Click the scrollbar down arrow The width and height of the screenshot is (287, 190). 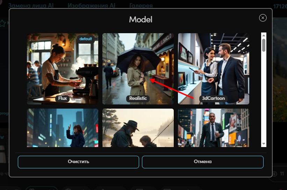click(x=264, y=144)
